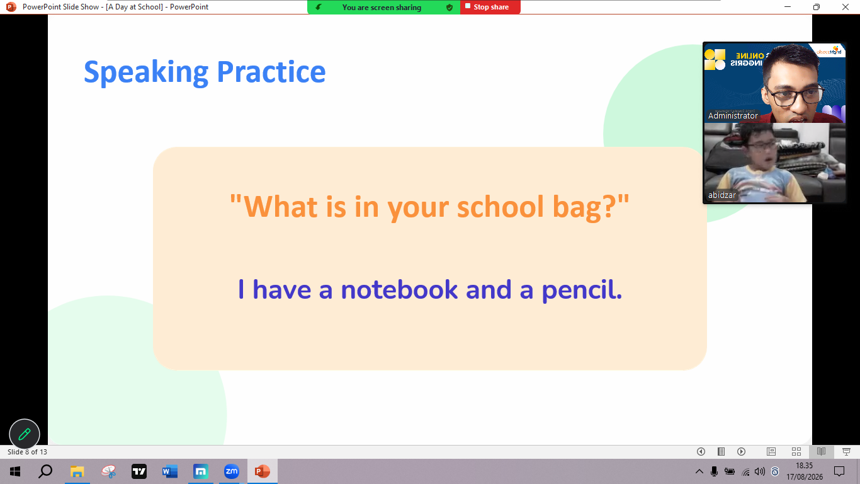Click the question 'What is in your school bag?'
This screenshot has height=484, width=860.
(429, 206)
